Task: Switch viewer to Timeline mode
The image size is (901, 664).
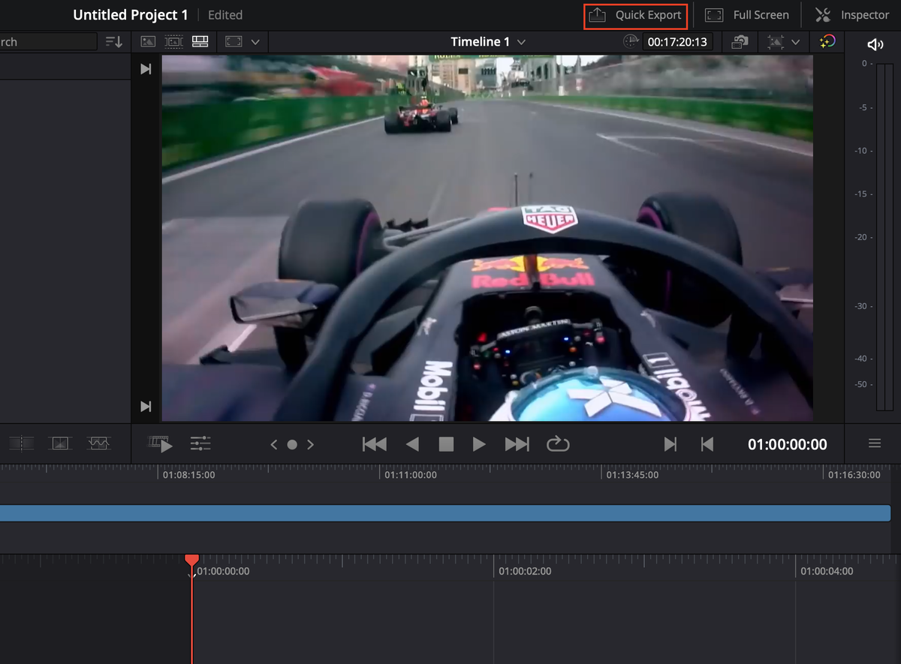Action: (200, 42)
